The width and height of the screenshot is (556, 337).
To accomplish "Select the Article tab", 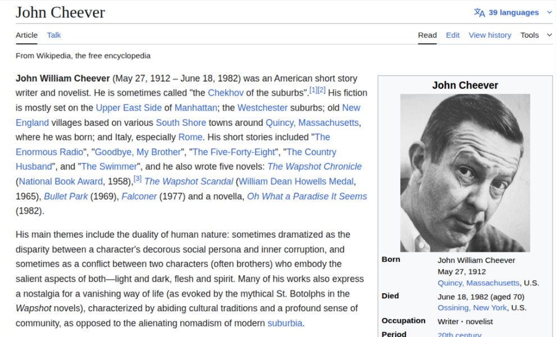I will (26, 35).
